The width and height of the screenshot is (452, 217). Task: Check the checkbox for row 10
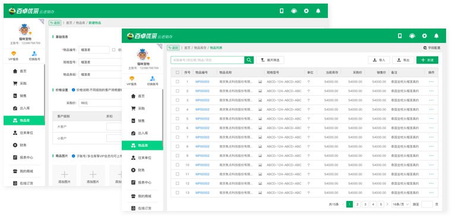click(x=177, y=165)
